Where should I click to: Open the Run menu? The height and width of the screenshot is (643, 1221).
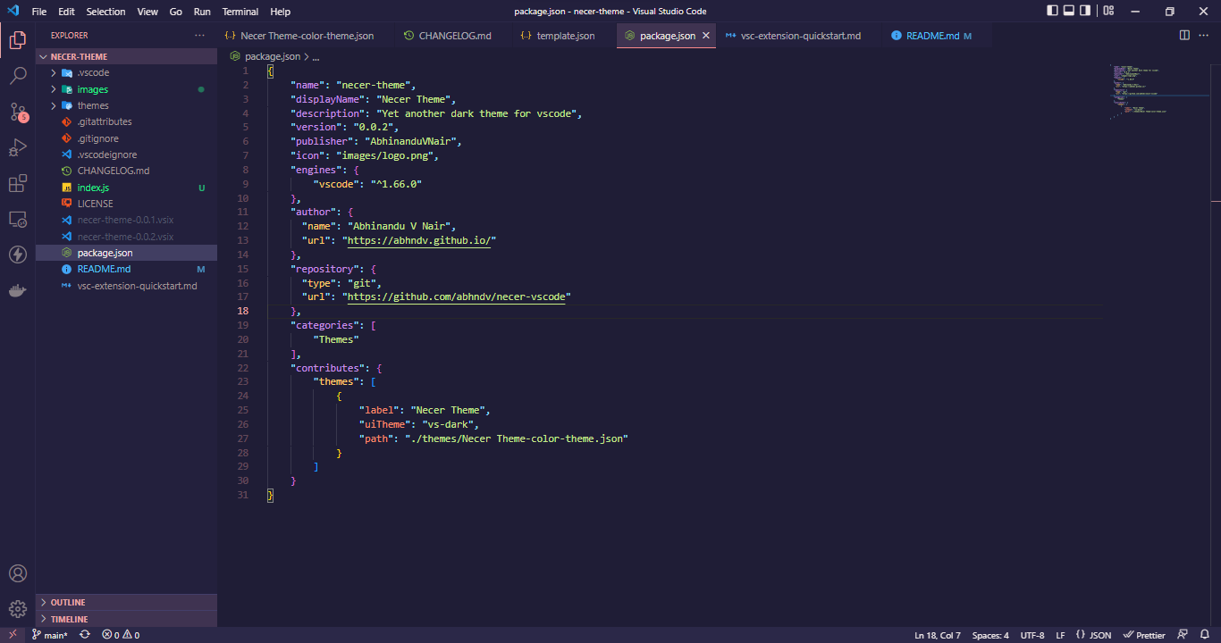[x=202, y=12]
